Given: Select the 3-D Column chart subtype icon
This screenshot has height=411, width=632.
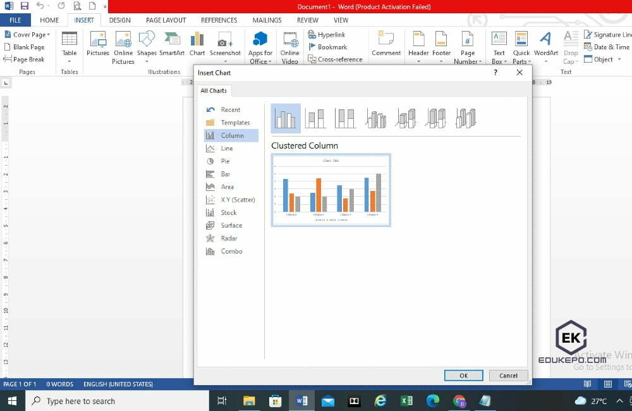Looking at the screenshot, I should pos(466,118).
